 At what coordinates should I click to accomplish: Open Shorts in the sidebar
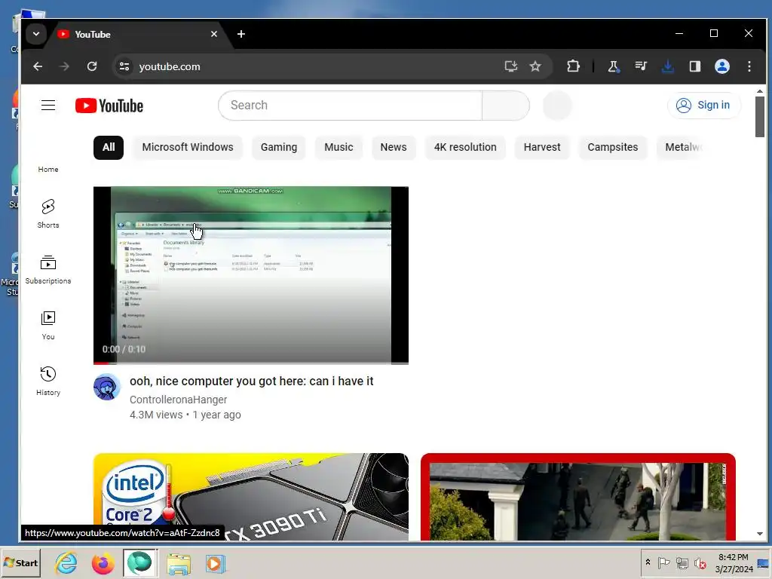(x=48, y=213)
